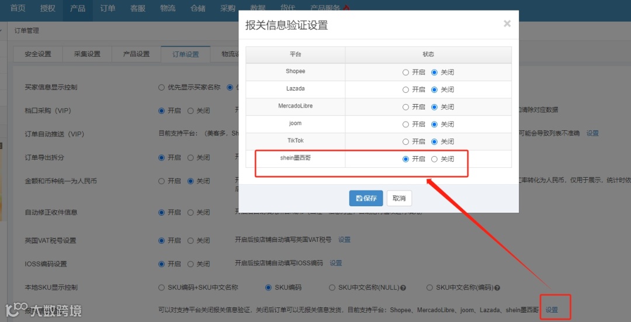Screen dimensions: 631x322
Task: Click the MercadoLibre platform cell
Action: (296, 106)
